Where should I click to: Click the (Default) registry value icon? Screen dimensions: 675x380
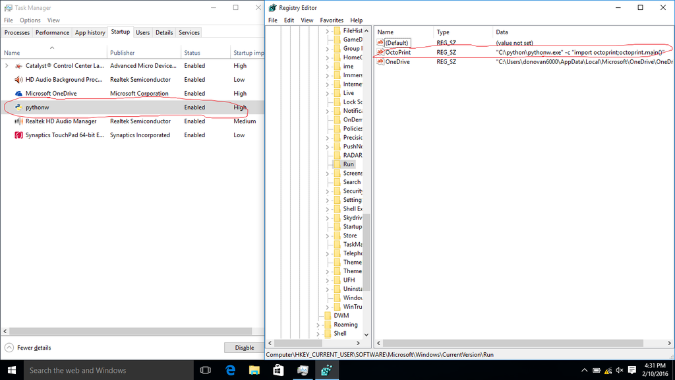[x=380, y=43]
